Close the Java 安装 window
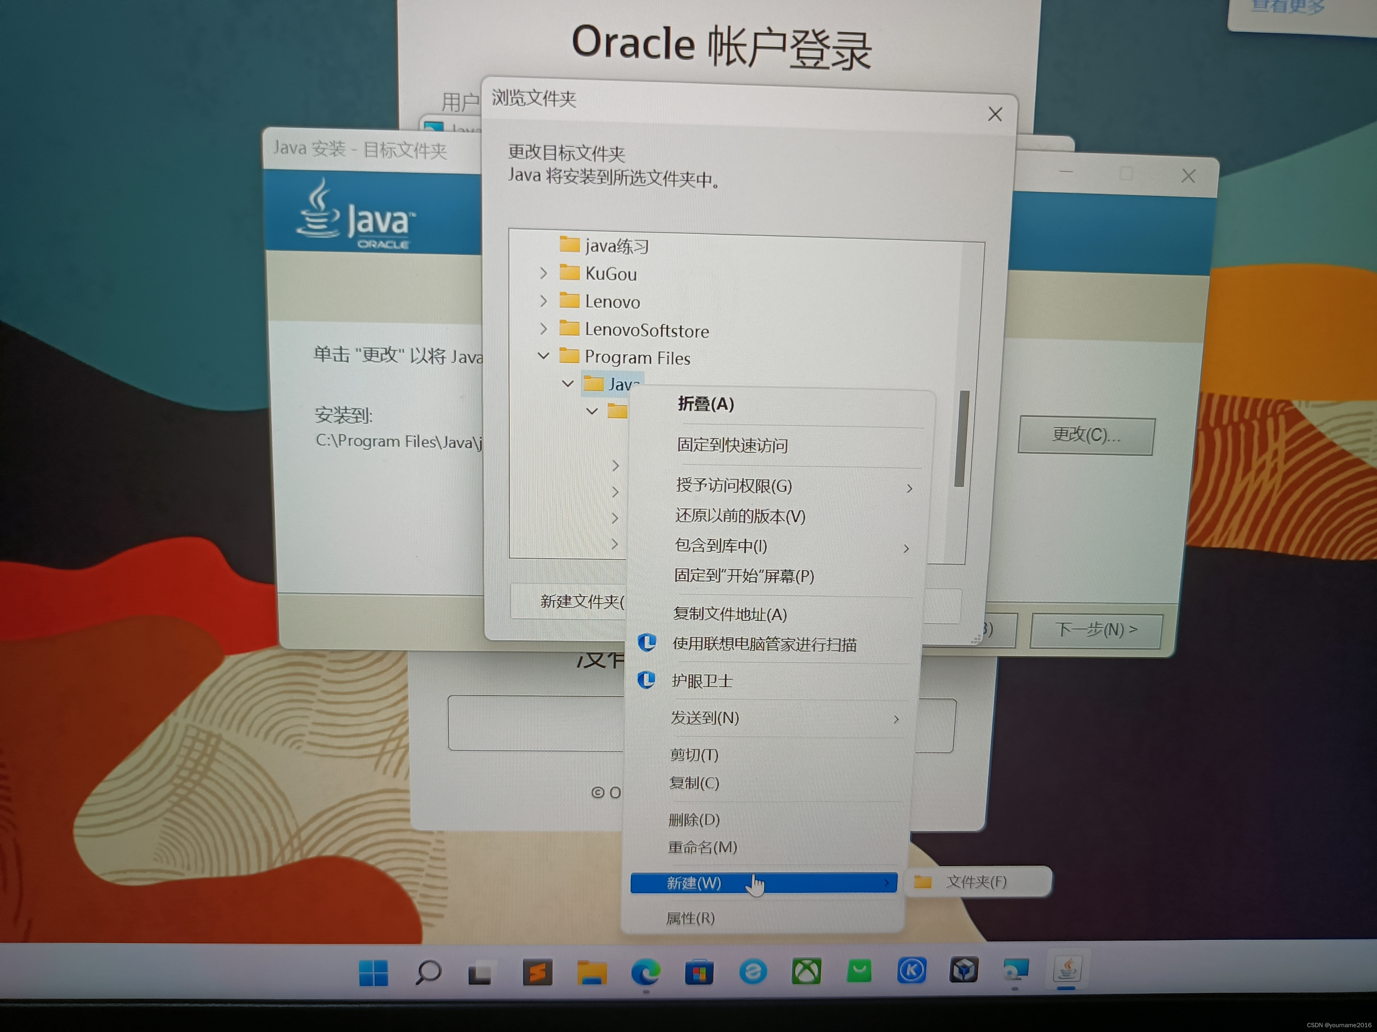This screenshot has height=1032, width=1377. (1188, 176)
